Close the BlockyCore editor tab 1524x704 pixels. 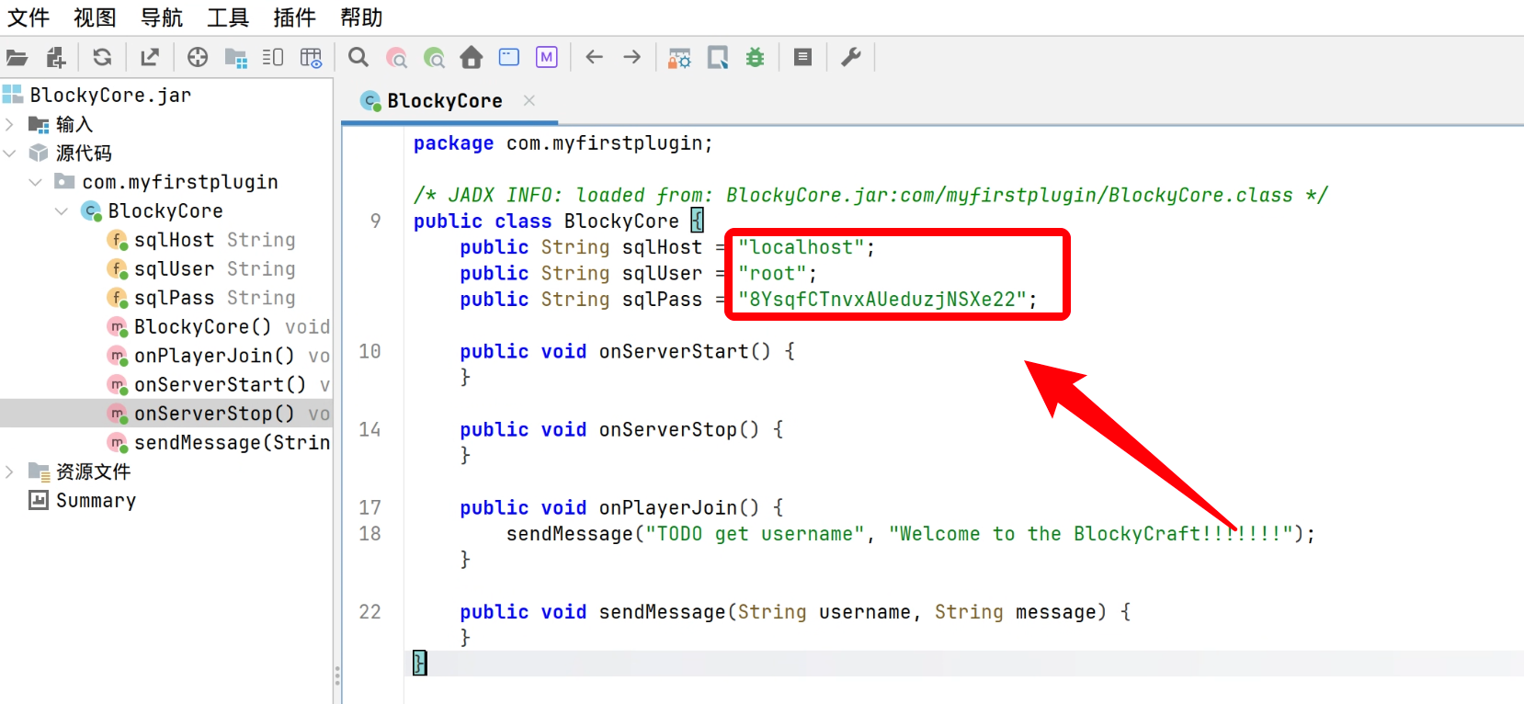(x=529, y=100)
